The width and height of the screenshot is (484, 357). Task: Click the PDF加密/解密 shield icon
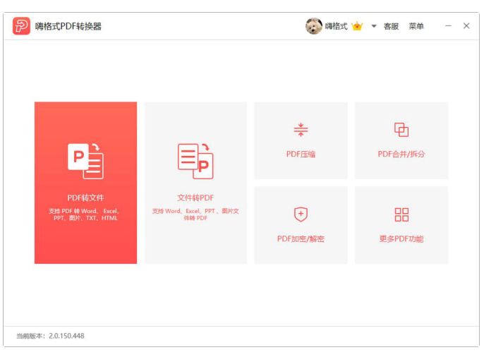click(301, 214)
